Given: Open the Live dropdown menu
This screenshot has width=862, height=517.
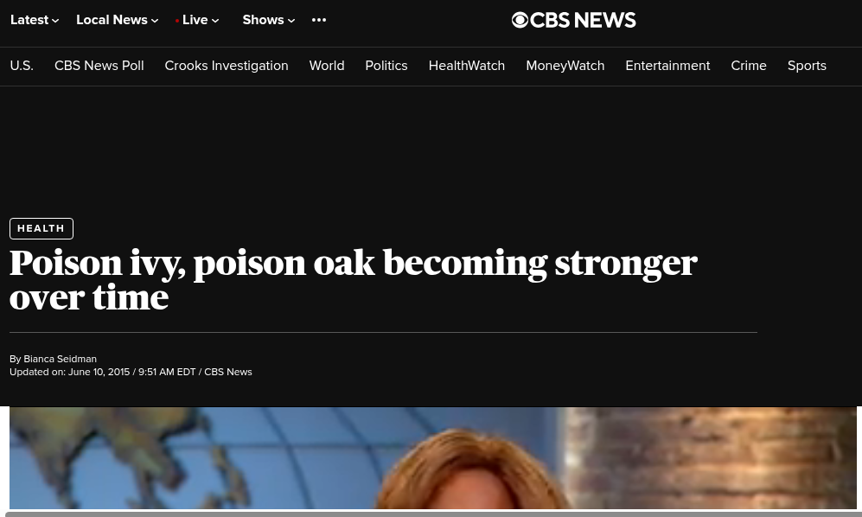Looking at the screenshot, I should click(197, 20).
